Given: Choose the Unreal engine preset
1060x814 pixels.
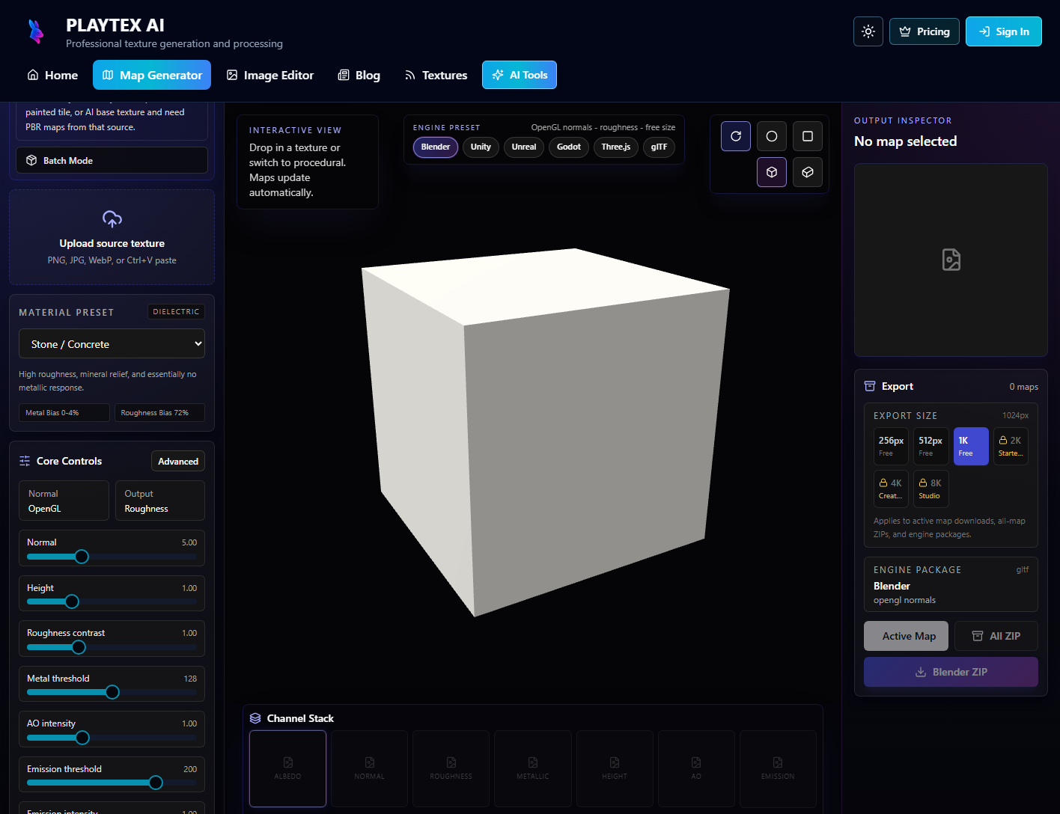Looking at the screenshot, I should (x=524, y=147).
